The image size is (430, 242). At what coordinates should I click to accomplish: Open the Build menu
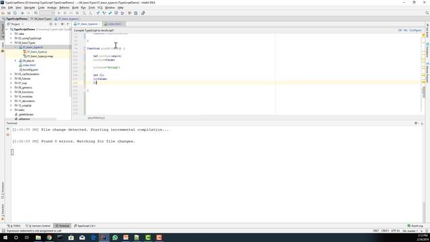[75, 7]
